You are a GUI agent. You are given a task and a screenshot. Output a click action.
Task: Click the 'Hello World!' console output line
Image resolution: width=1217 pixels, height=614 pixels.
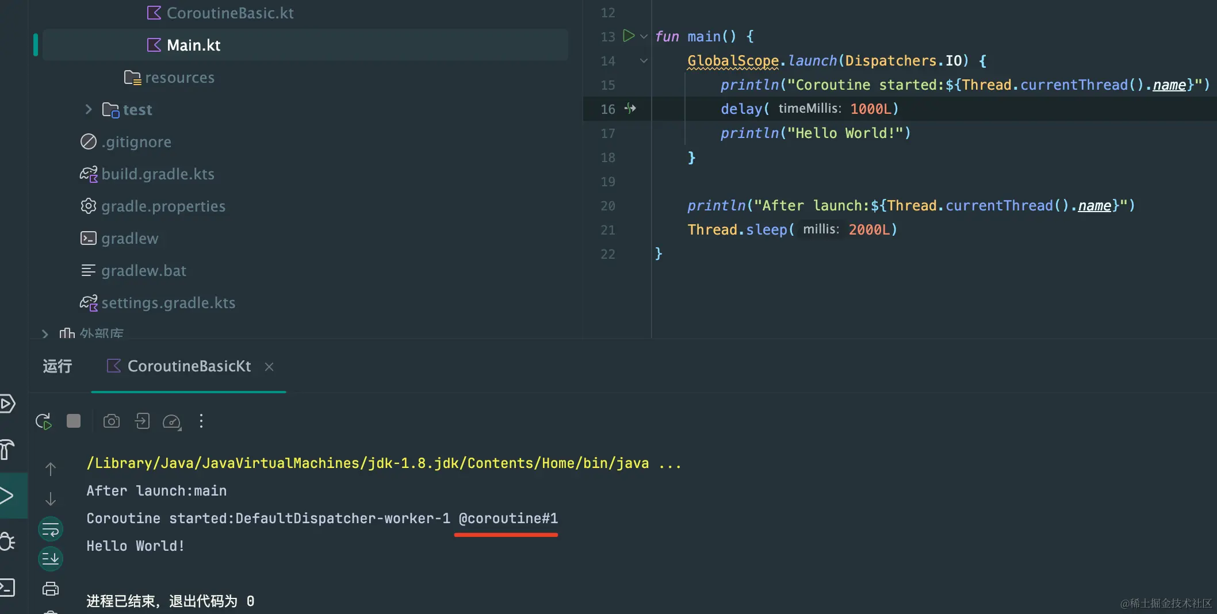(x=135, y=546)
